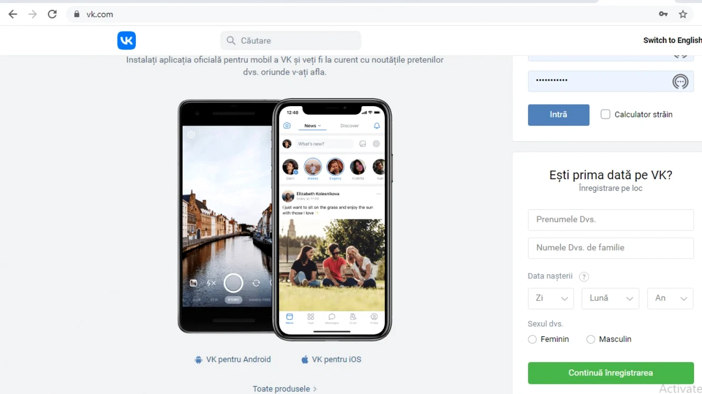The width and height of the screenshot is (702, 394).
Task: Click Continuă înregistrarea button
Action: (610, 373)
